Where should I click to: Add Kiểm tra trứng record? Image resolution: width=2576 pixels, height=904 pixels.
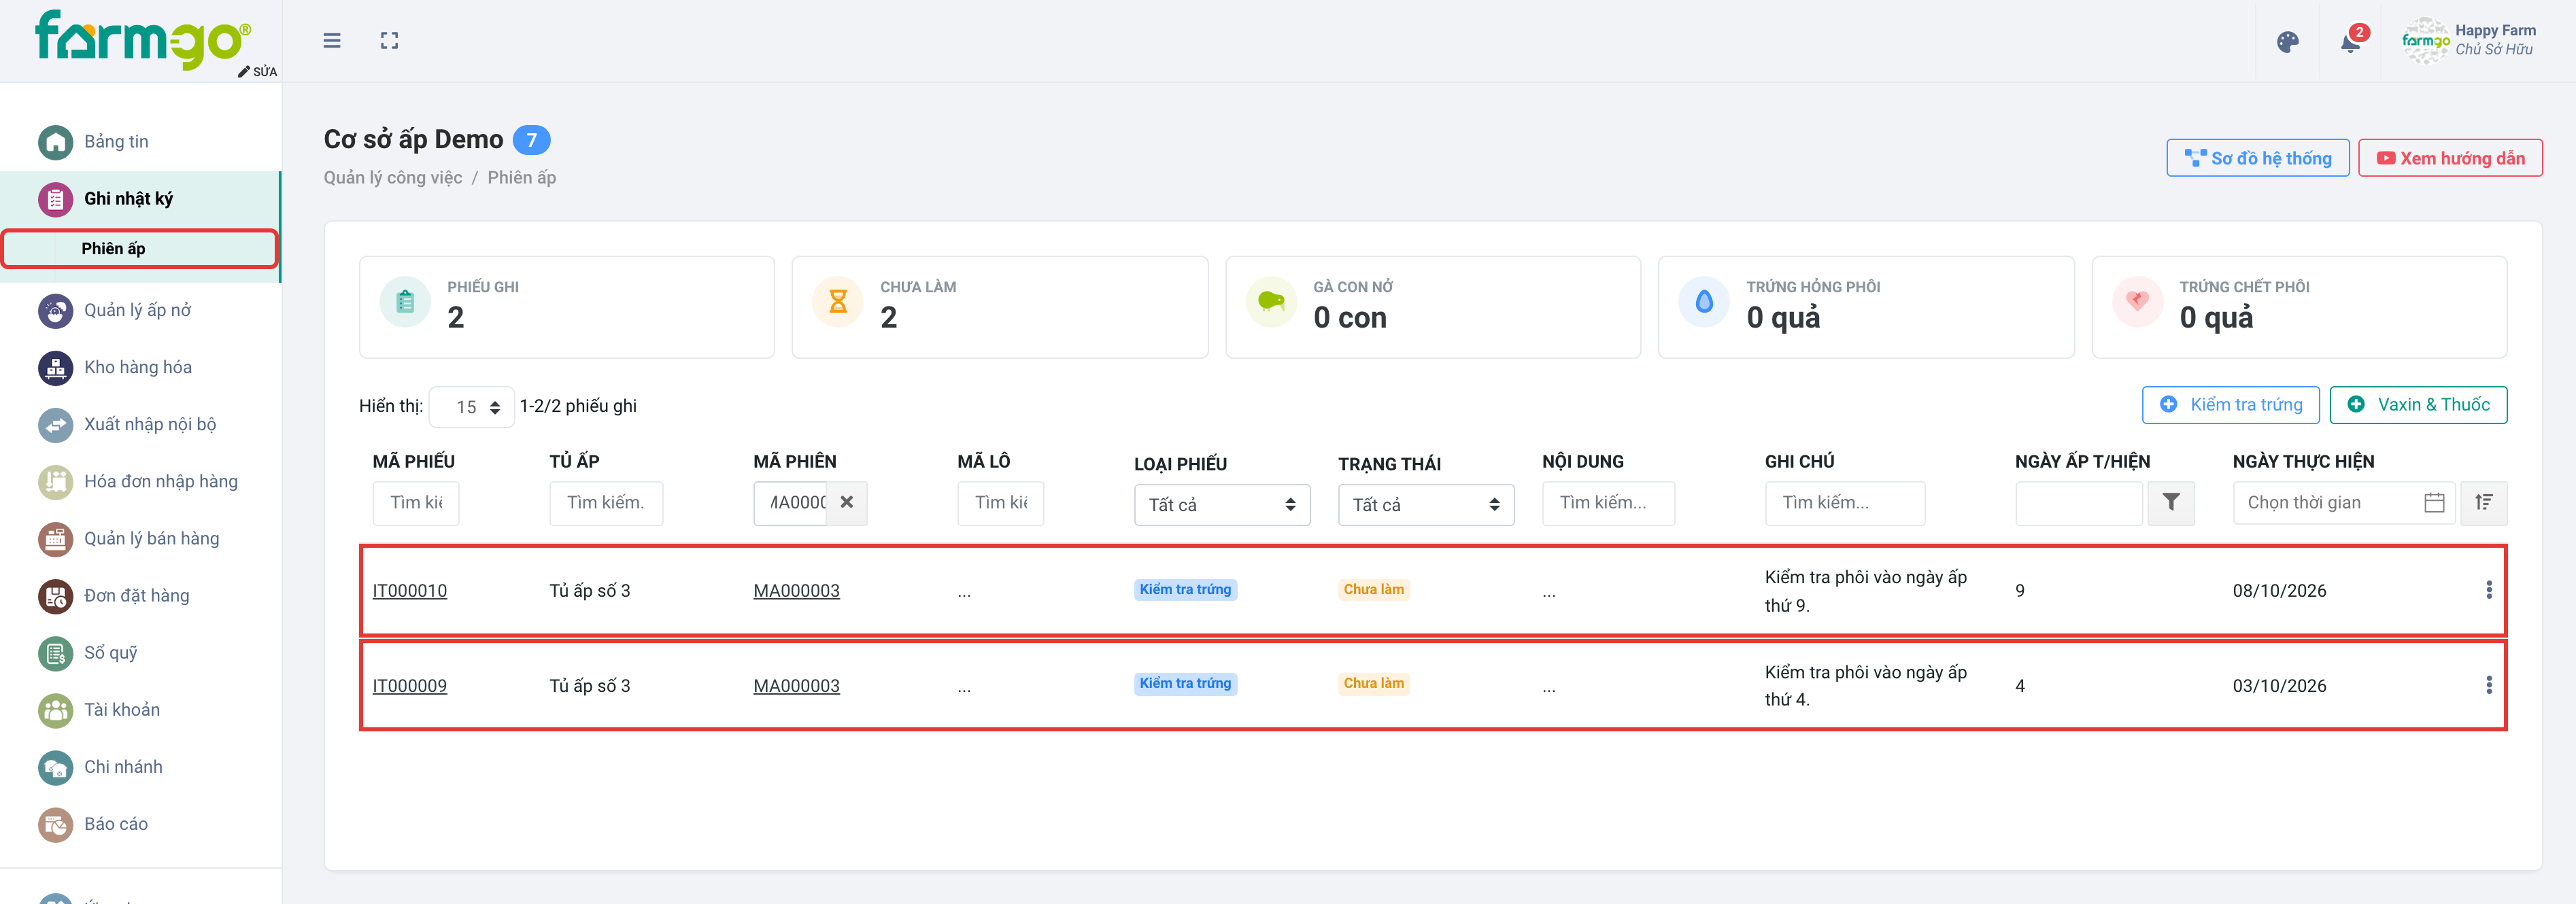tap(2230, 405)
